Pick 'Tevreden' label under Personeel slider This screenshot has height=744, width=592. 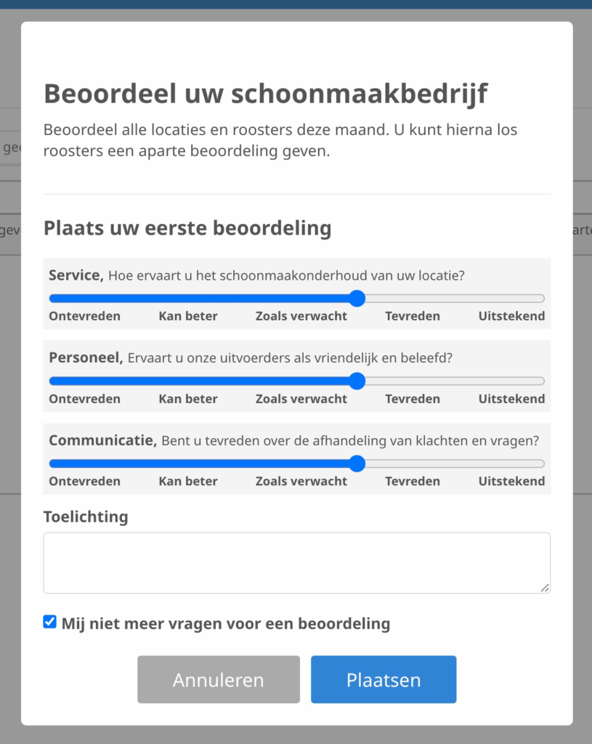tap(413, 399)
